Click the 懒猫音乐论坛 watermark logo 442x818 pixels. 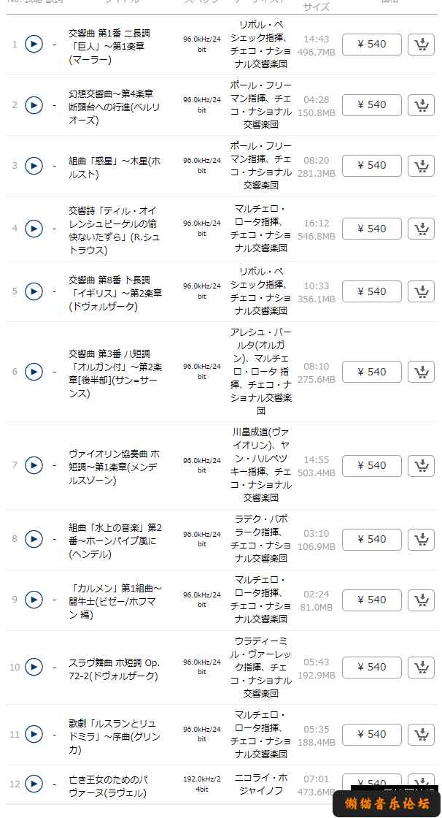point(387,803)
